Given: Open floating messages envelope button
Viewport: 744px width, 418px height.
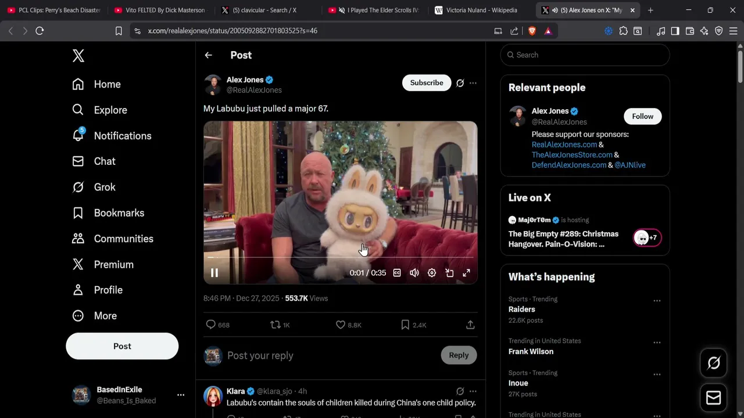Looking at the screenshot, I should 714,398.
